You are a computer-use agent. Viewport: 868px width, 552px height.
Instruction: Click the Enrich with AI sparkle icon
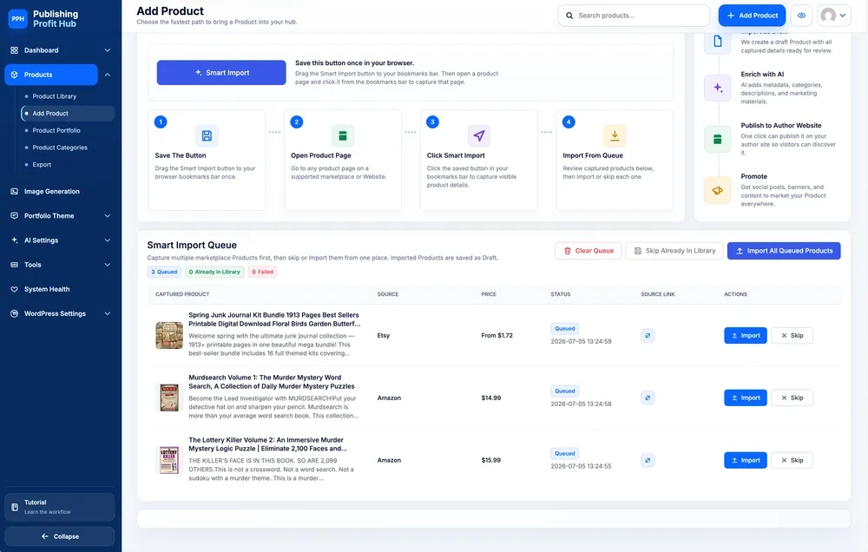click(718, 88)
